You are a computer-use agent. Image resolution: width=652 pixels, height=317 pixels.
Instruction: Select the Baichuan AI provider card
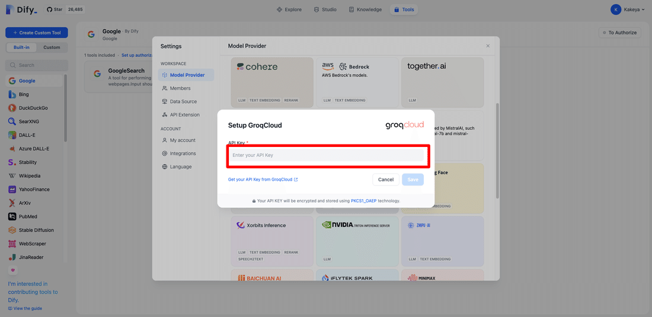(272, 275)
